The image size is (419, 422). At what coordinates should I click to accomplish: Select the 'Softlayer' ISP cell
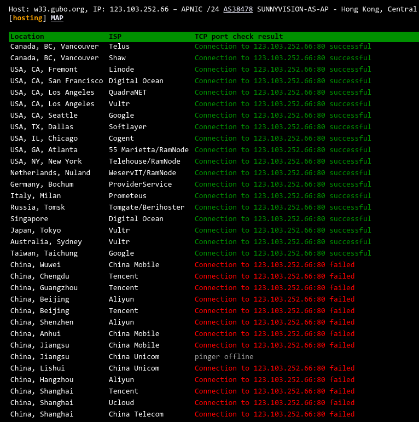[x=128, y=127]
